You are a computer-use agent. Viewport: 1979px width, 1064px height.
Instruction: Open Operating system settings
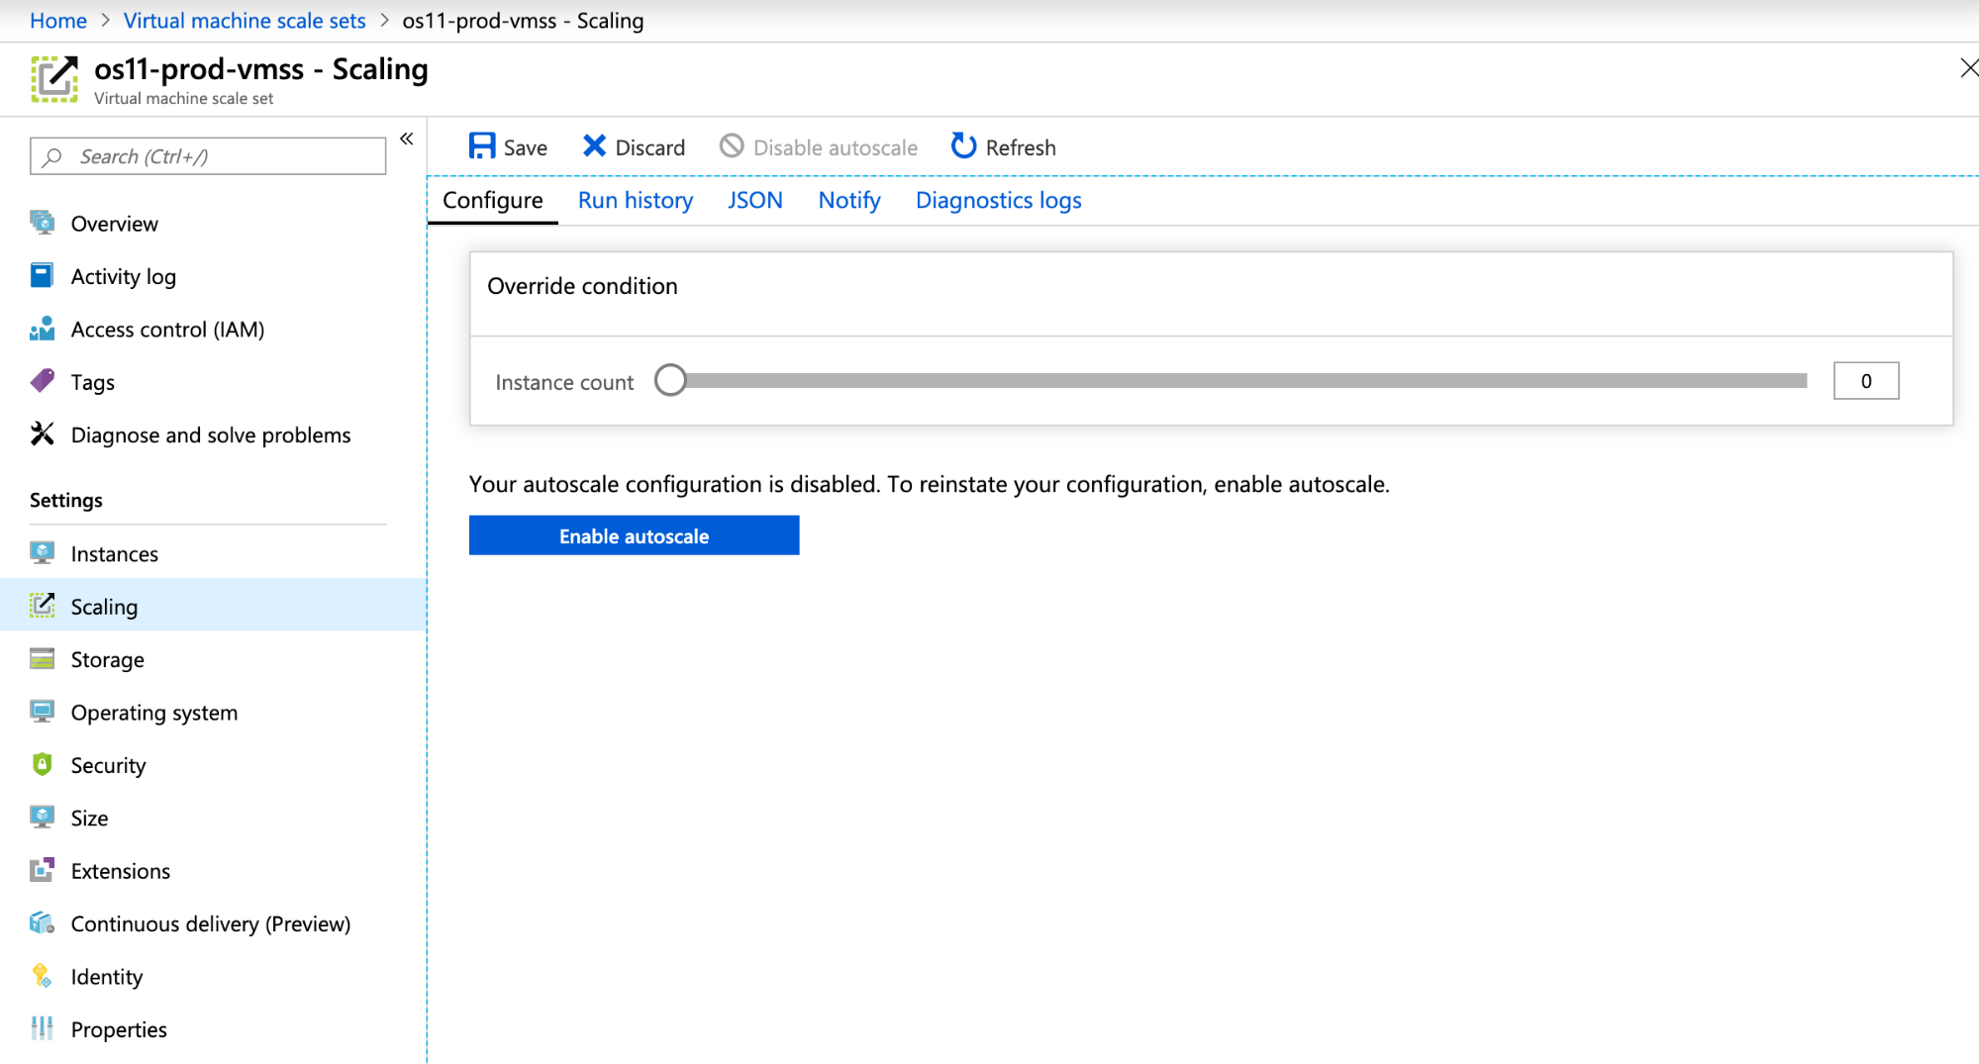point(154,712)
